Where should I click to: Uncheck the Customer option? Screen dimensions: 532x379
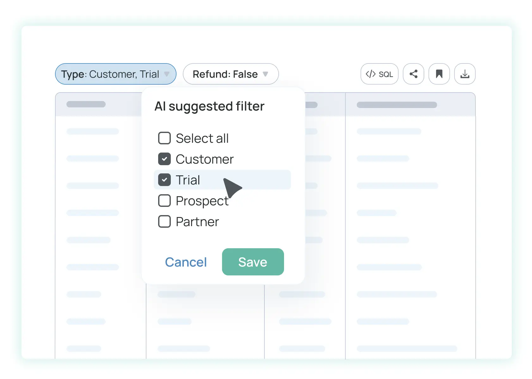164,159
